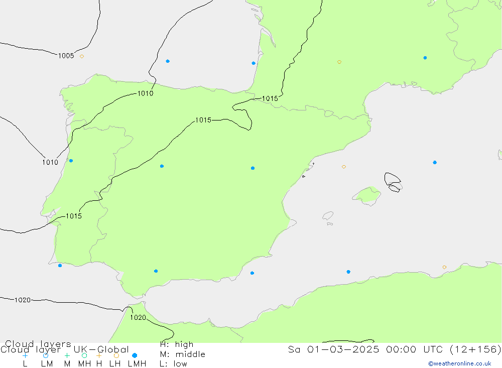Image resolution: width=502 pixels, height=368 pixels.
Task: Click the 'LM' legend label text
Action: pos(47,364)
